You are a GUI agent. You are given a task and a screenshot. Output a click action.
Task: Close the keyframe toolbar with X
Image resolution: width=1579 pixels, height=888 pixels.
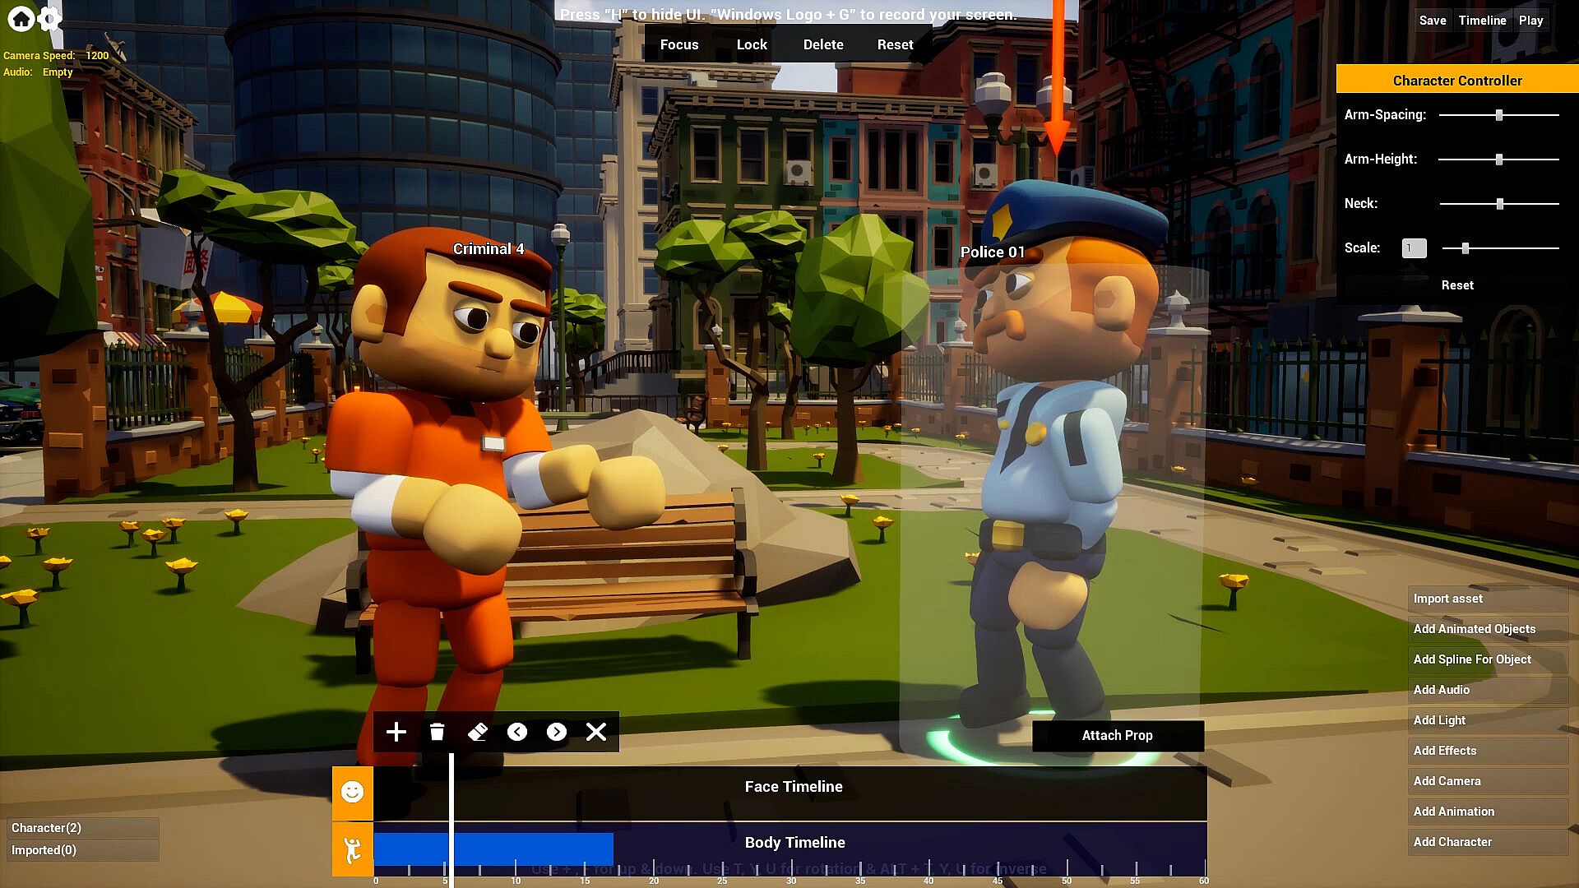coord(596,732)
